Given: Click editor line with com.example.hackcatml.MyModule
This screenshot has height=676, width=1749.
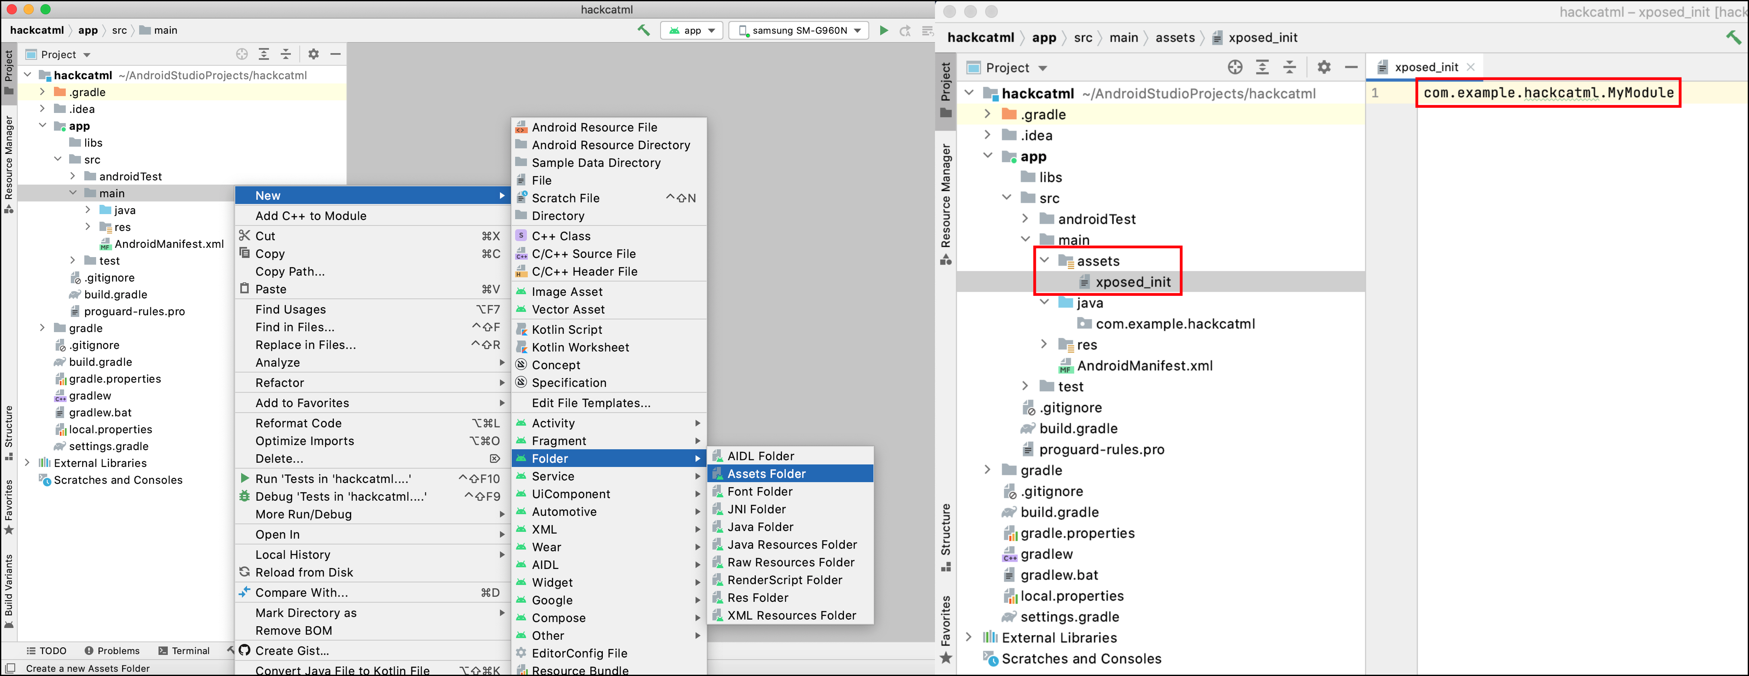Looking at the screenshot, I should point(1548,93).
